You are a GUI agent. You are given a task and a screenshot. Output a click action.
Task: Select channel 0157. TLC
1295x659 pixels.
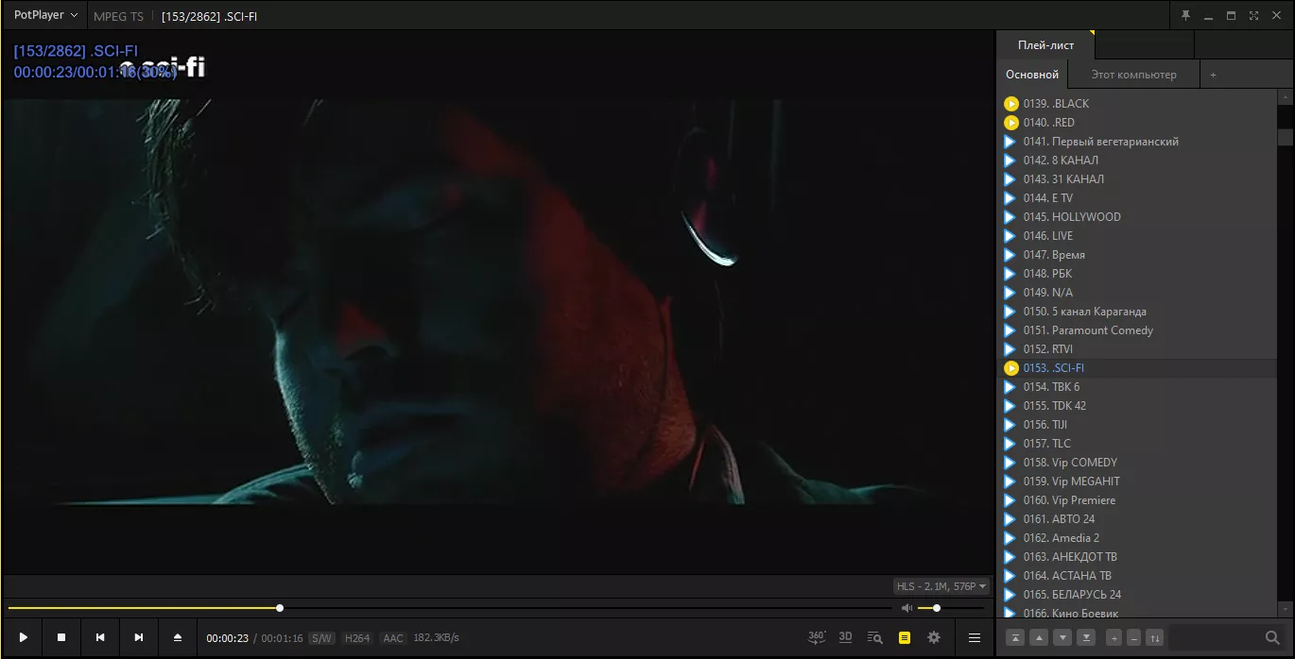pos(1138,444)
